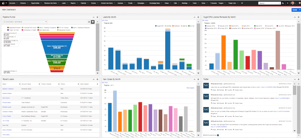Screen dimensions: 301x138
Task: Open the Pipeline Funnel settings gear
Action: pos(97,17)
